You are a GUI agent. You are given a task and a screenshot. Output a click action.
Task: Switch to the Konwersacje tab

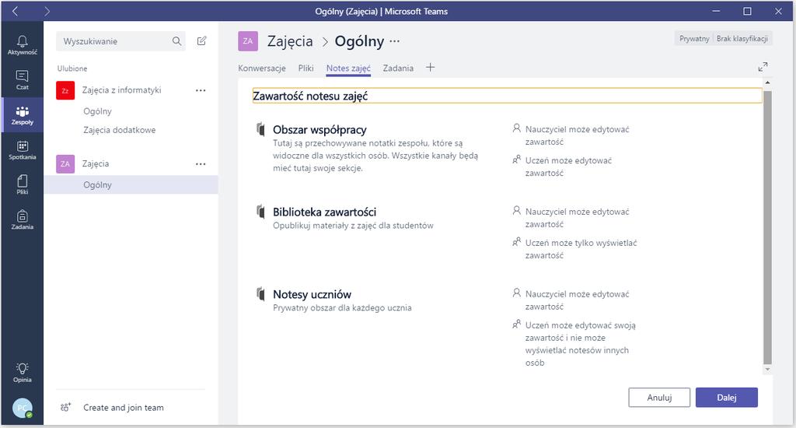(x=262, y=68)
